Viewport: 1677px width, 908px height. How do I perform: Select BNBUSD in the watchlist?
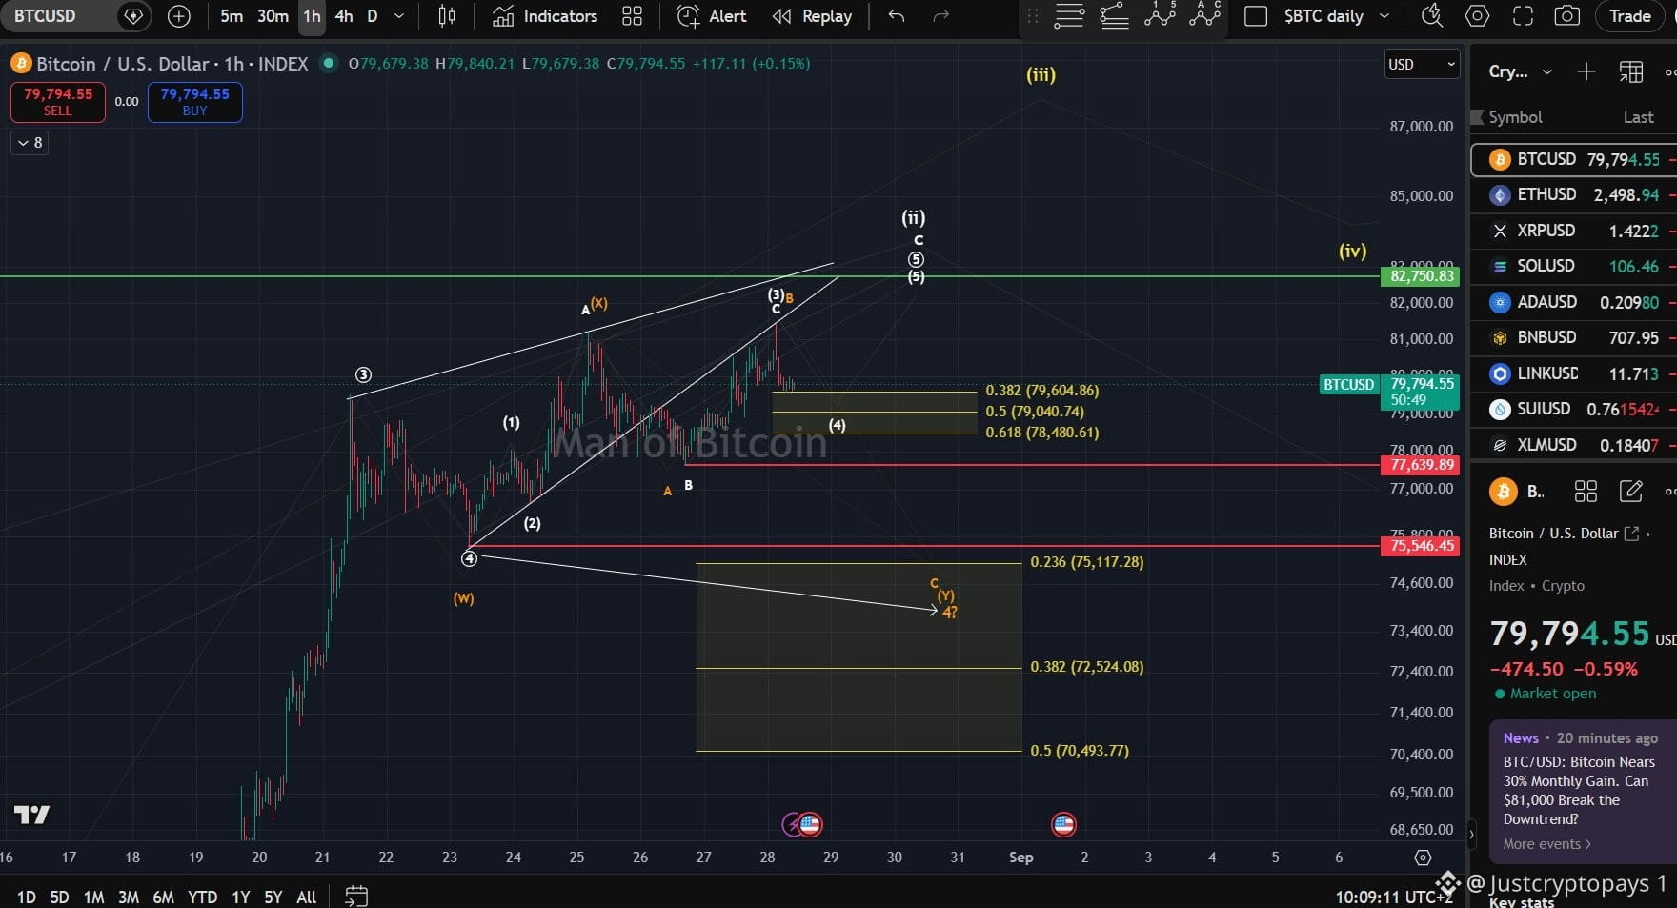(x=1574, y=337)
